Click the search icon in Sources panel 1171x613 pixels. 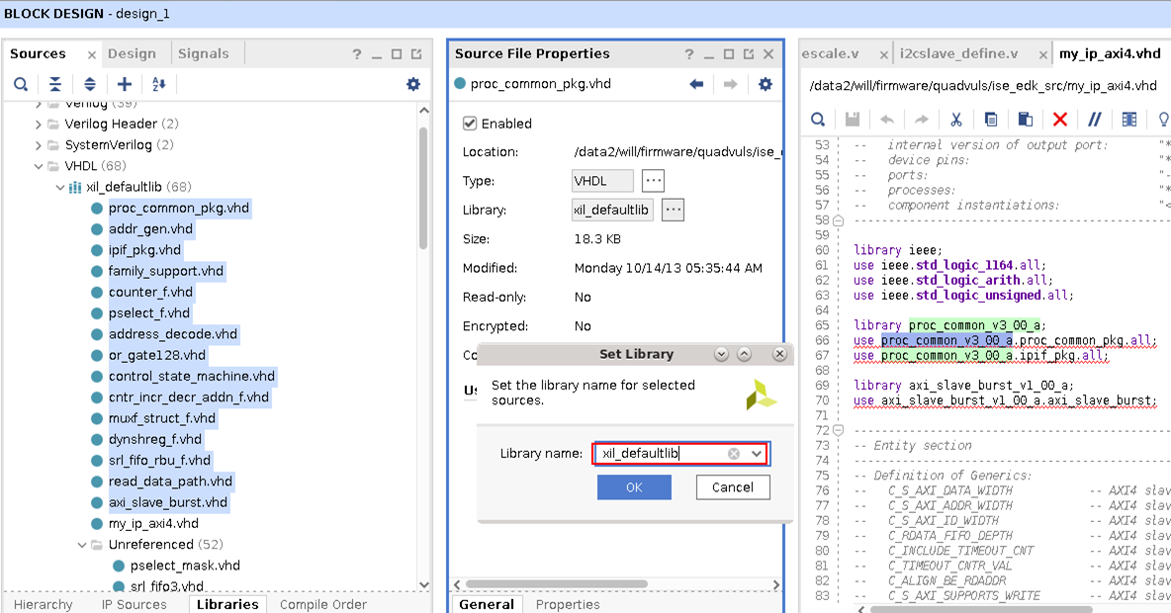coord(21,84)
